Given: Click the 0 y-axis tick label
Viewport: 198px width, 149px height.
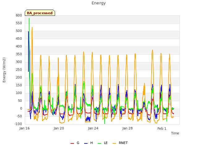Looking at the screenshot, I should click(21, 109).
